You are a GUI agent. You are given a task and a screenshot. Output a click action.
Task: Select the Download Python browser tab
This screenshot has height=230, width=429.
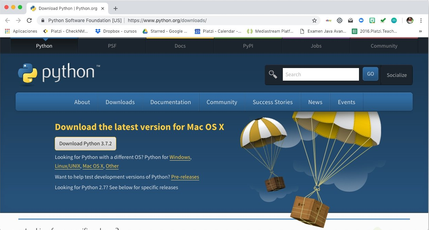coord(68,9)
